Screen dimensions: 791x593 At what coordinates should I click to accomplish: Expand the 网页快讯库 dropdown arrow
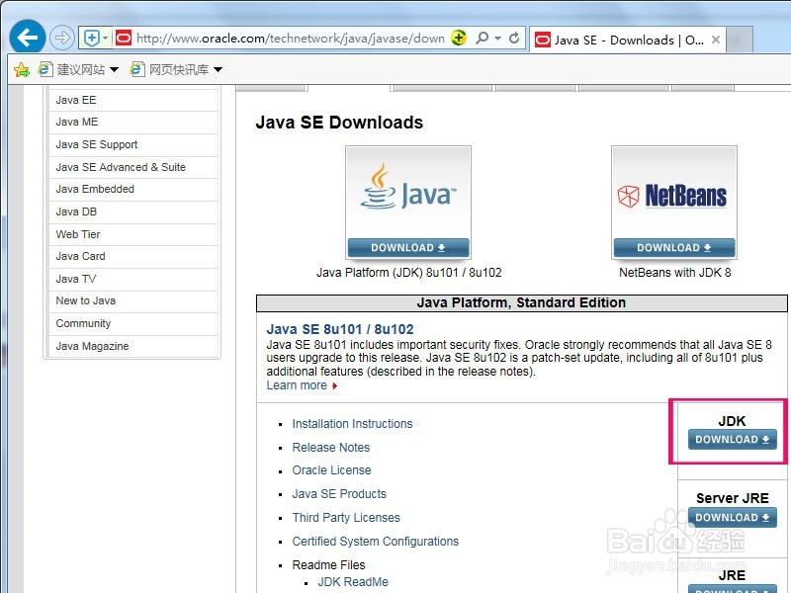pyautogui.click(x=218, y=69)
